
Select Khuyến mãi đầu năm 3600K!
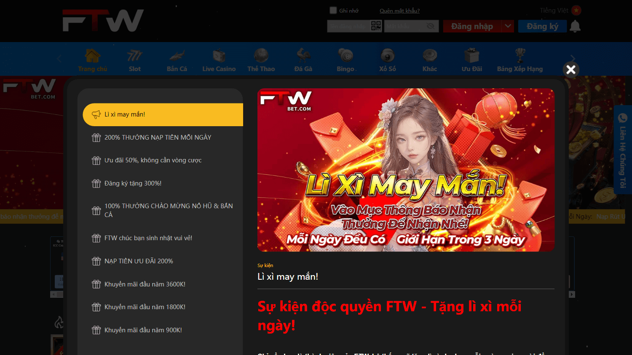pyautogui.click(x=163, y=284)
